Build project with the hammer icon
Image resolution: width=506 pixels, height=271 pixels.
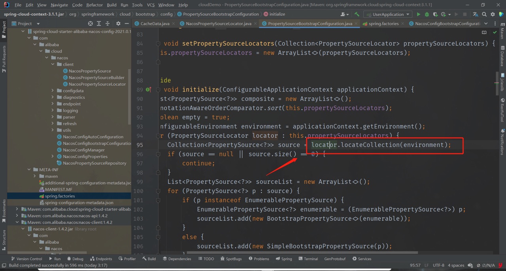357,14
